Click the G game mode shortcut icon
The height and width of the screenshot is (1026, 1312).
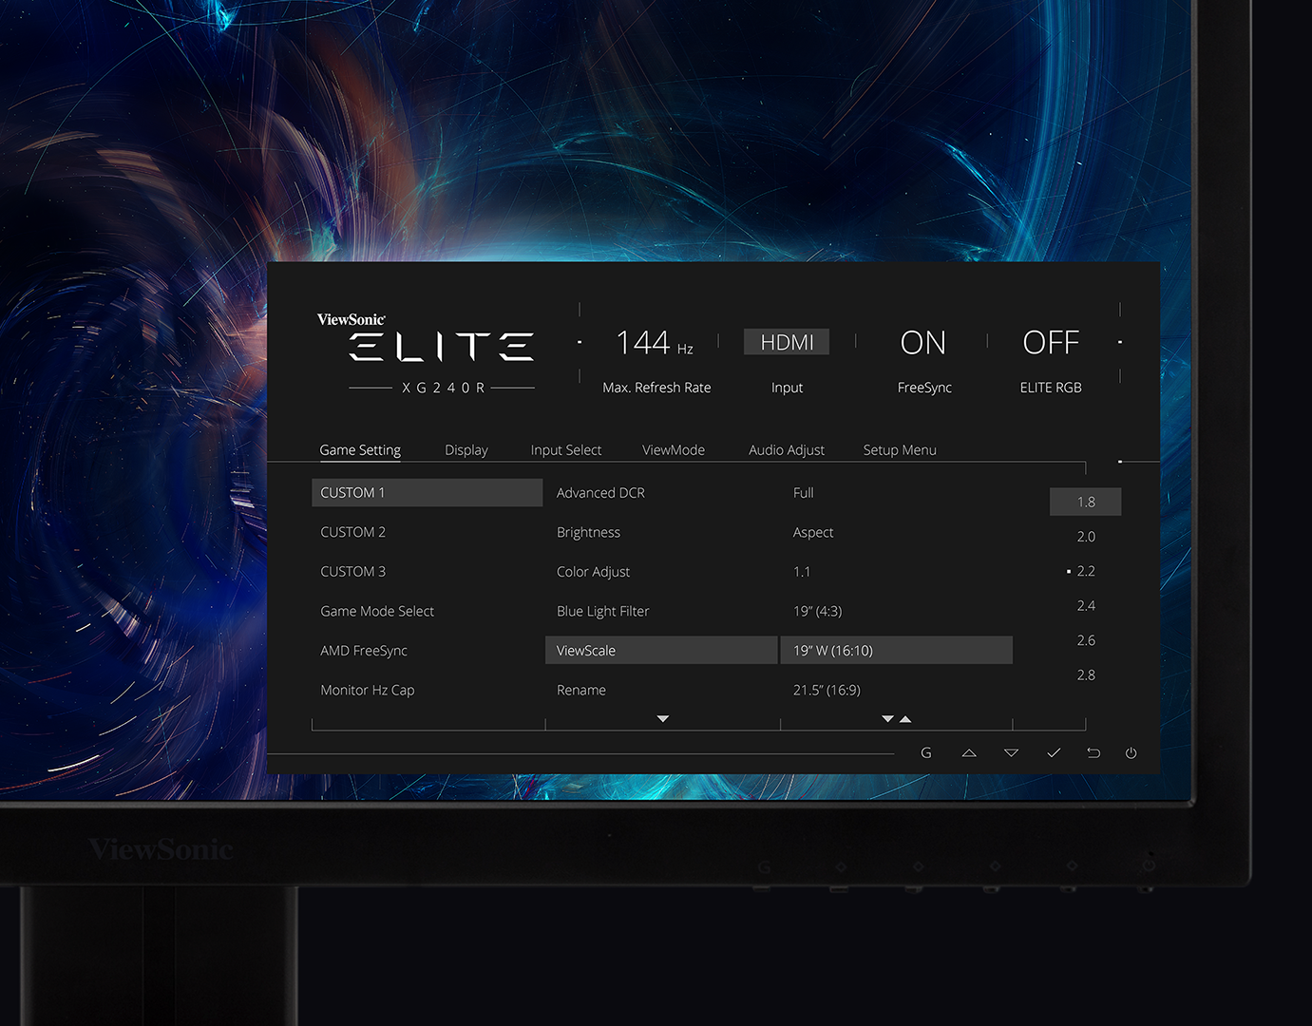(926, 753)
